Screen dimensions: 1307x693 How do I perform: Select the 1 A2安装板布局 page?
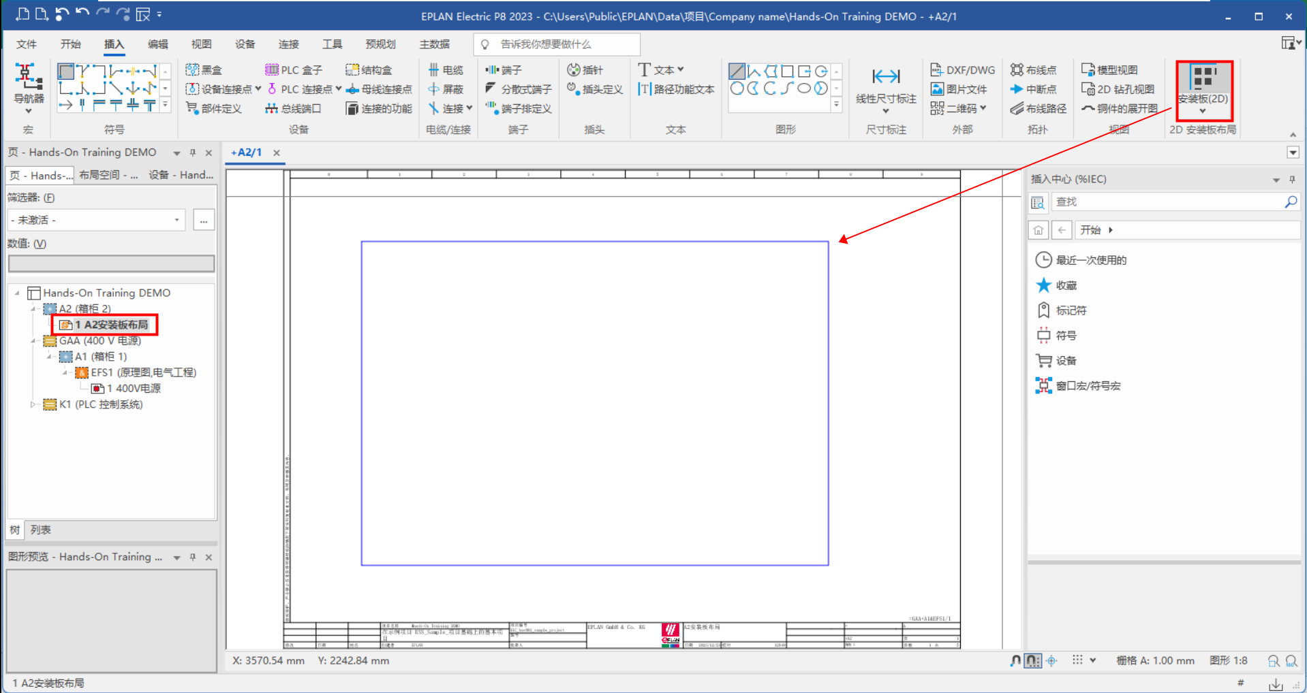coord(104,325)
